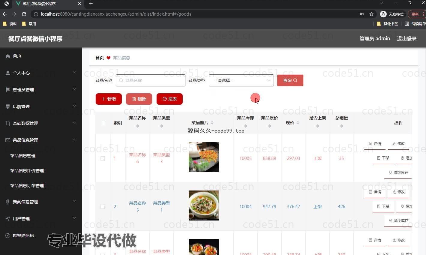Click the paper plane icon beside 用户管理
The width and height of the screenshot is (426, 255).
tap(8, 219)
